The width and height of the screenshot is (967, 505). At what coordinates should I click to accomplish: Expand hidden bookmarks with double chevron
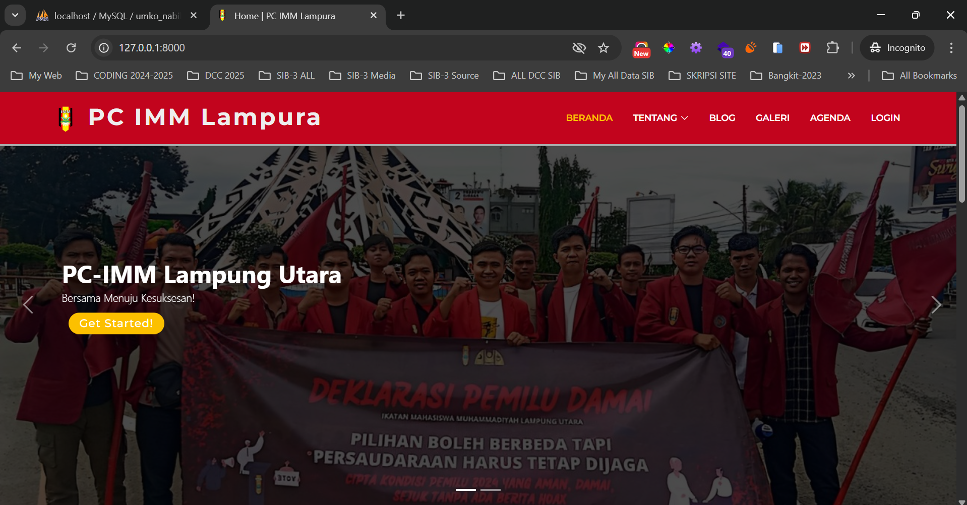851,75
